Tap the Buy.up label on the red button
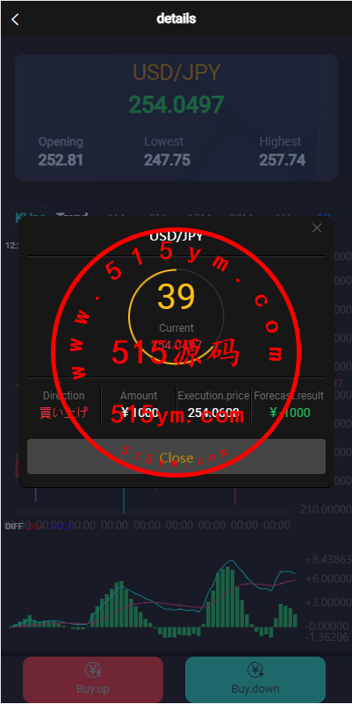 pyautogui.click(x=93, y=689)
